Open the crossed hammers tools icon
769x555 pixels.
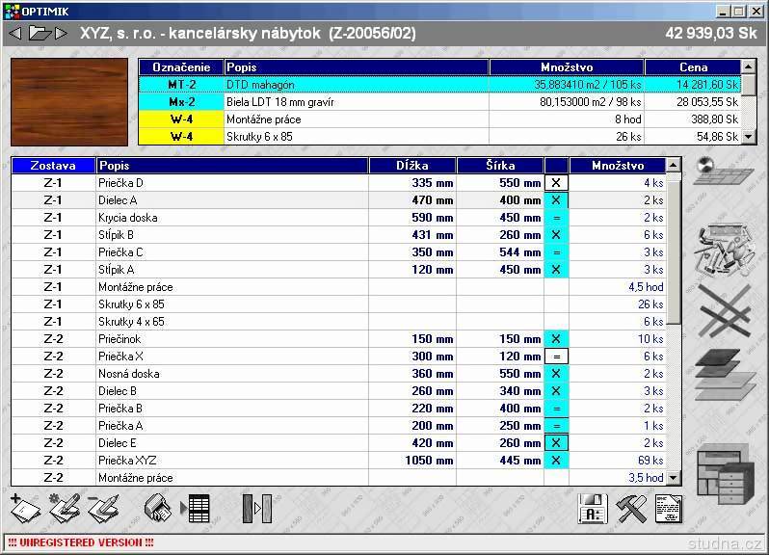coord(631,509)
